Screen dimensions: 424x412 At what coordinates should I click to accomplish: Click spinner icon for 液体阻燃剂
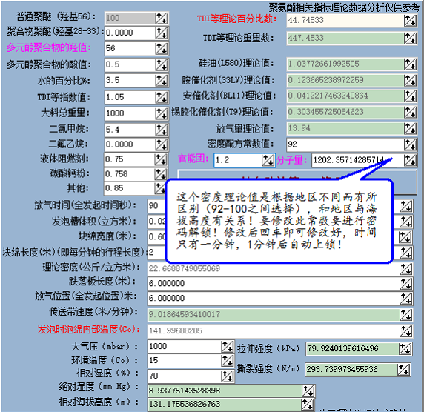161,159
